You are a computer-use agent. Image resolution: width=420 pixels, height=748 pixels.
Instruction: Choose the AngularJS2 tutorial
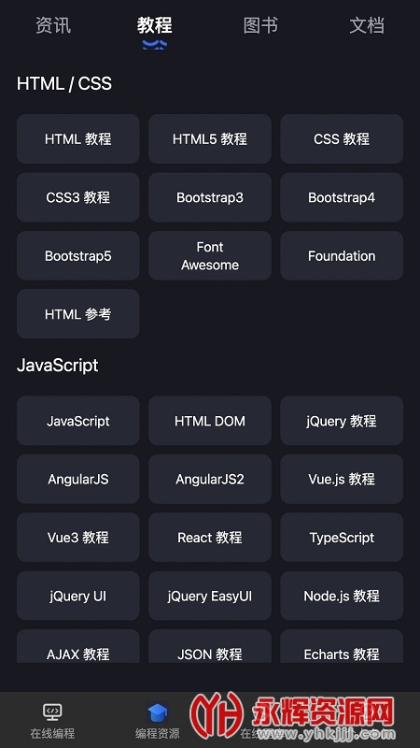210,479
